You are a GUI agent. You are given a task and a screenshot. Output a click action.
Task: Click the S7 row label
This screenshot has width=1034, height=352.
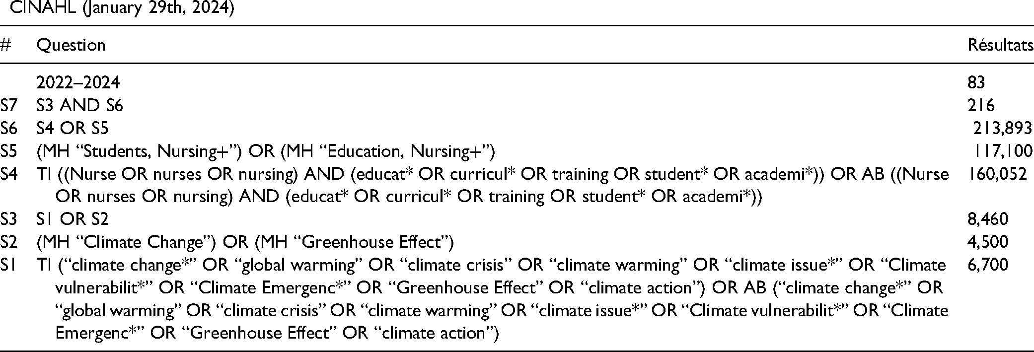9,105
